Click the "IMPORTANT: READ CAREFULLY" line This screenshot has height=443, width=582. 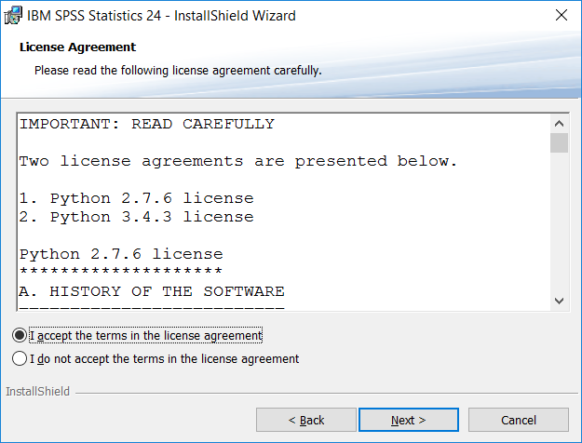(147, 124)
